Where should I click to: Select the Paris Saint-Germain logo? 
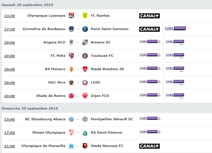click(85, 29)
